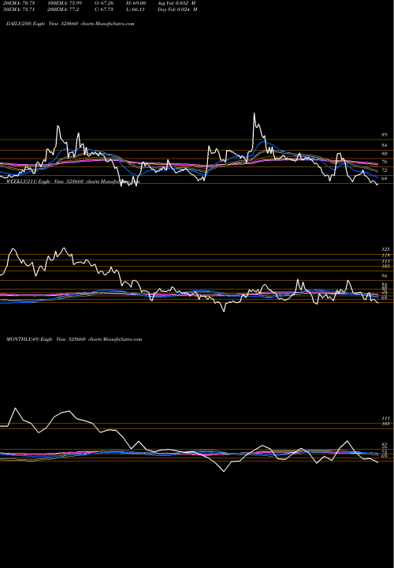Click the 50EMA: 73.71 value
The image size is (394, 568).
20,9
